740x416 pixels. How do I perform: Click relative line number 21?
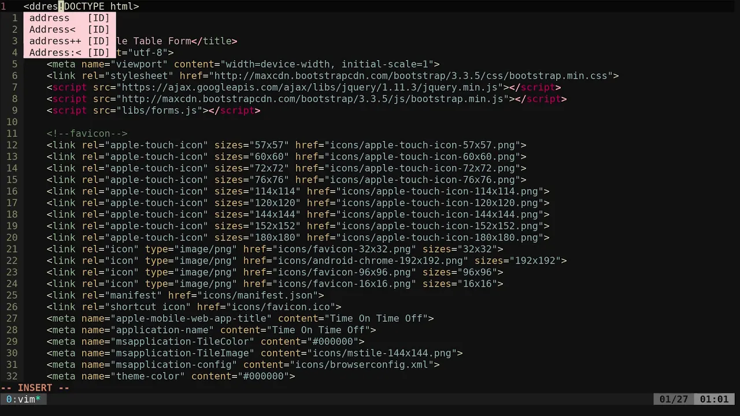tap(12, 249)
